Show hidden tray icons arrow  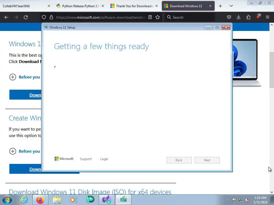(x=227, y=200)
